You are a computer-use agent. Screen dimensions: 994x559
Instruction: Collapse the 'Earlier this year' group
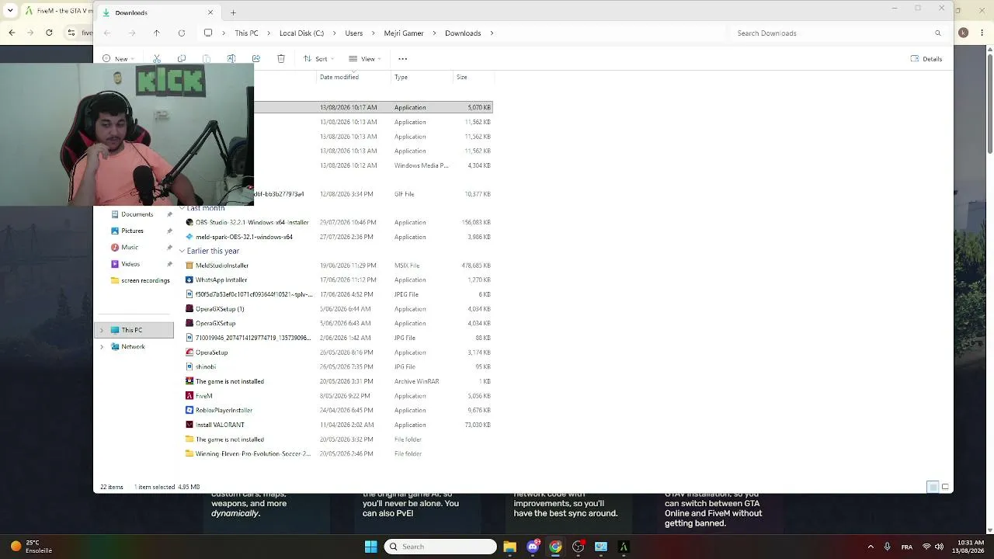[182, 252]
